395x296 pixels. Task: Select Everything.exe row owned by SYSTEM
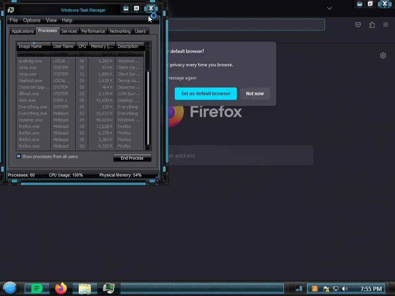(x=80, y=107)
